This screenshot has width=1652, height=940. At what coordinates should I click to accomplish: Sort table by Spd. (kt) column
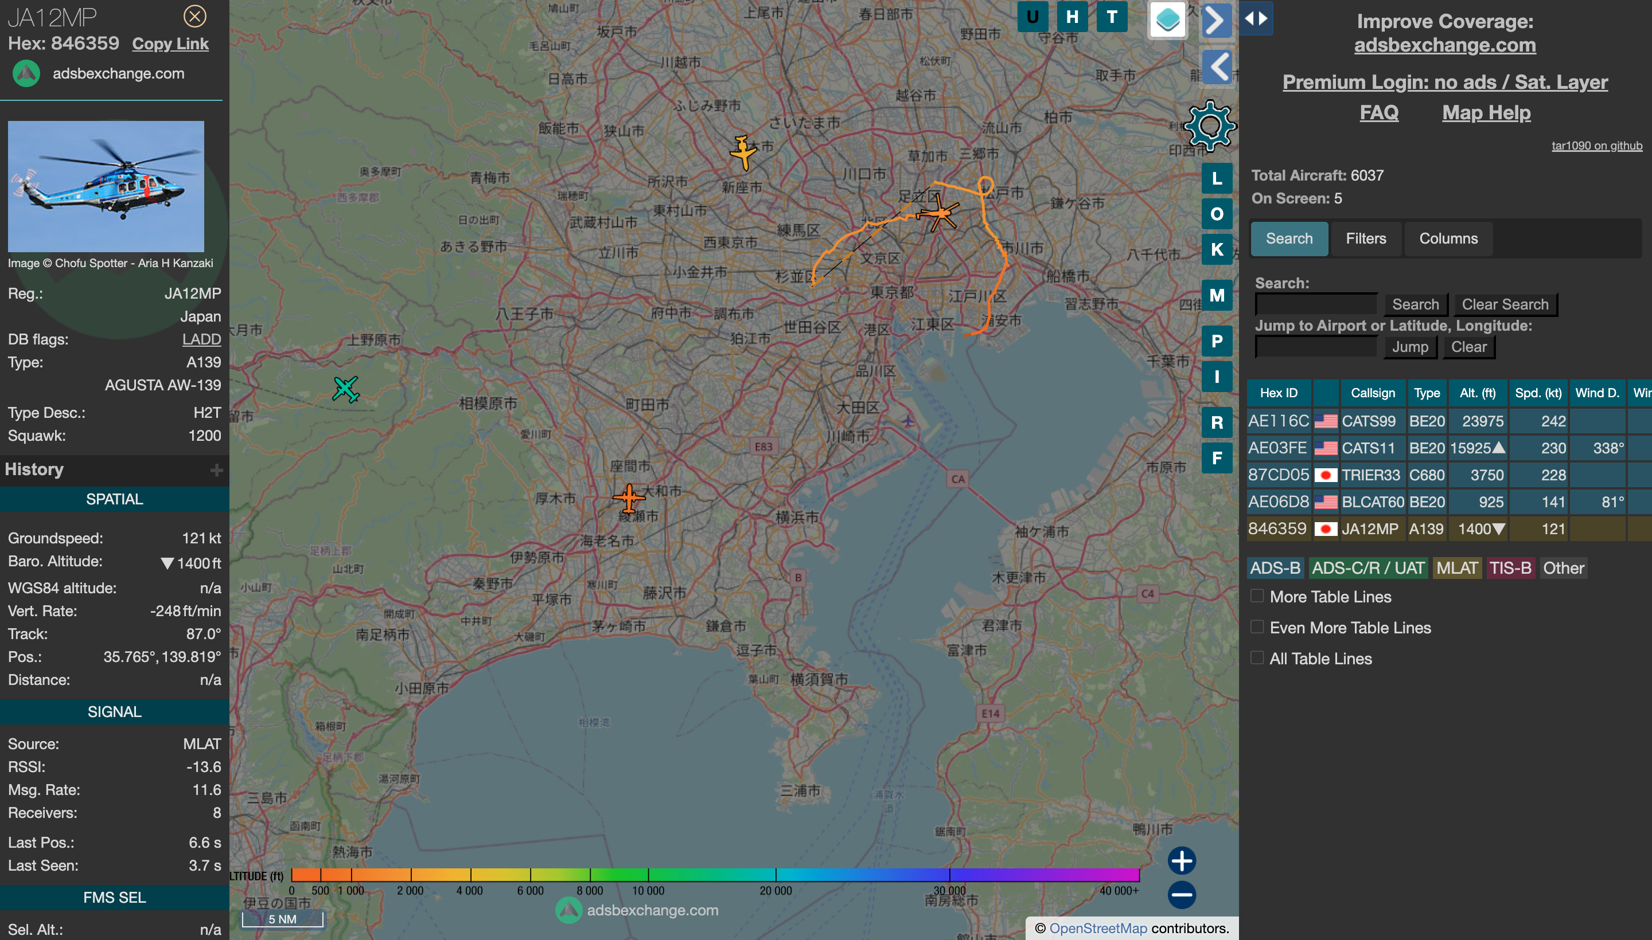tap(1538, 393)
